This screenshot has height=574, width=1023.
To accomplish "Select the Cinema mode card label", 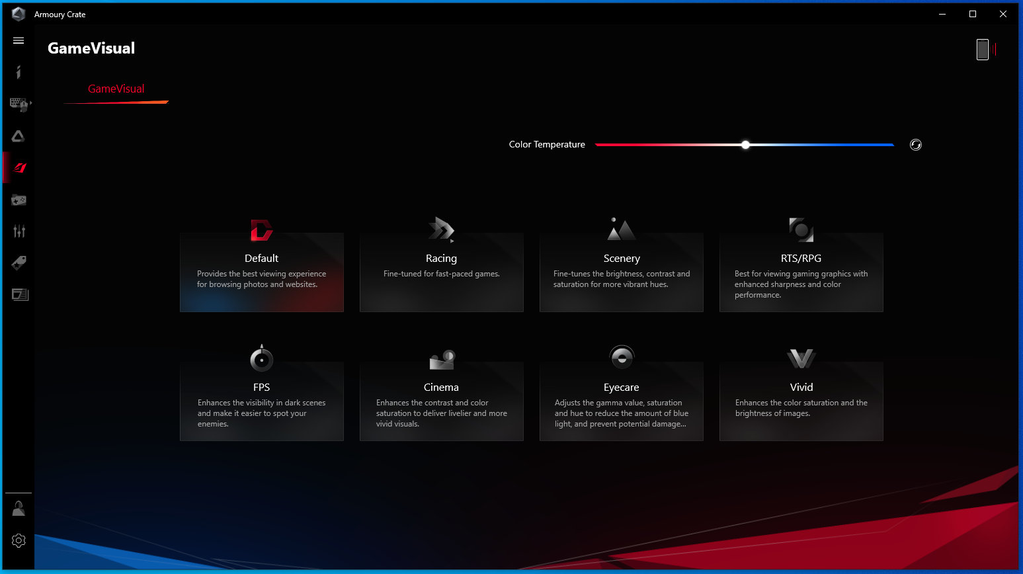I will [441, 388].
